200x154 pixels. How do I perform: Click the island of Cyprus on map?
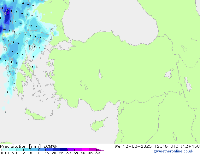click(98, 125)
